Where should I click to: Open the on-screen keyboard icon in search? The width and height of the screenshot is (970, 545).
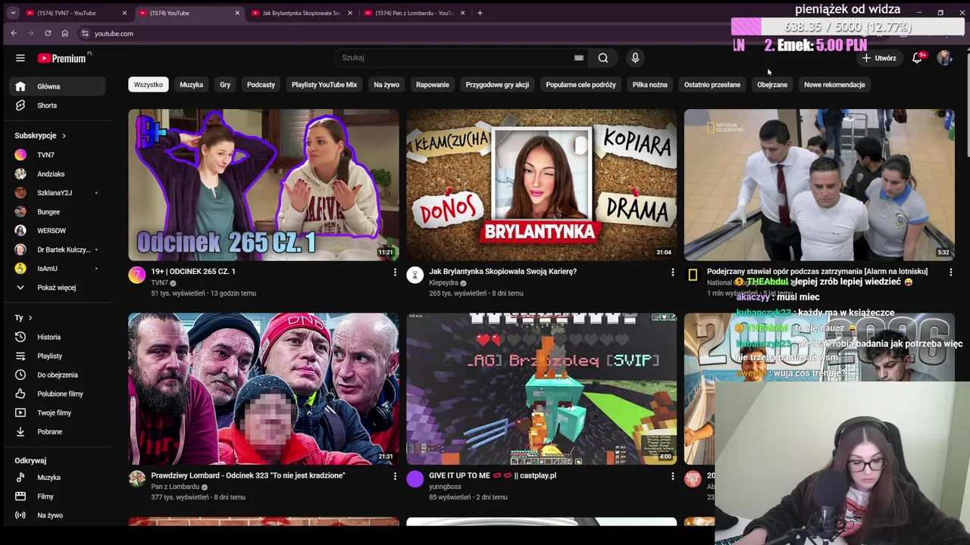click(579, 58)
